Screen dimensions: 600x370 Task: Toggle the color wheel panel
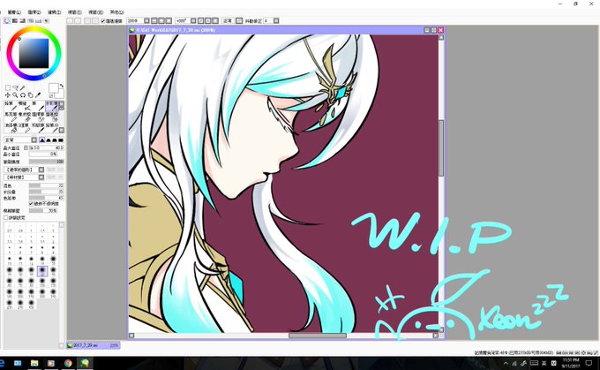(x=7, y=20)
